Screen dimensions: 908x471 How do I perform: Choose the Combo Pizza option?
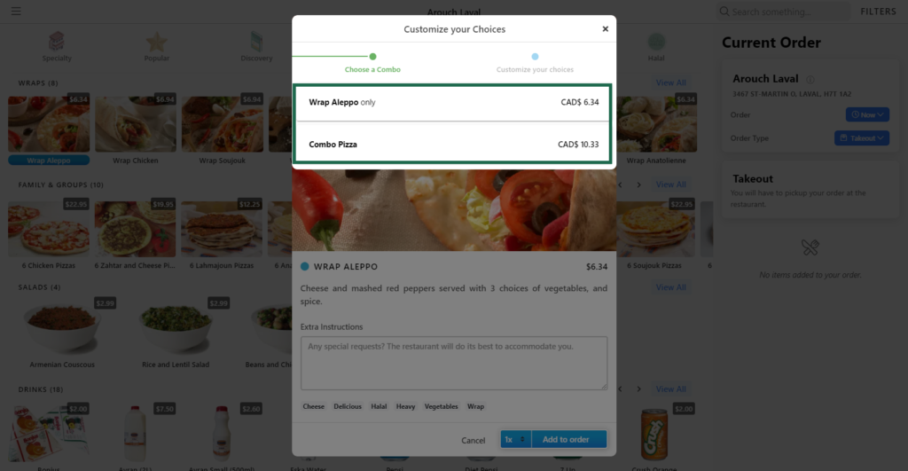point(453,145)
